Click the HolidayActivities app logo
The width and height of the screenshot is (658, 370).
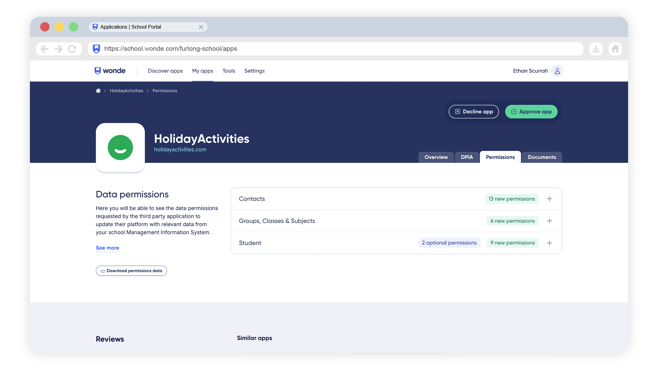coord(120,147)
